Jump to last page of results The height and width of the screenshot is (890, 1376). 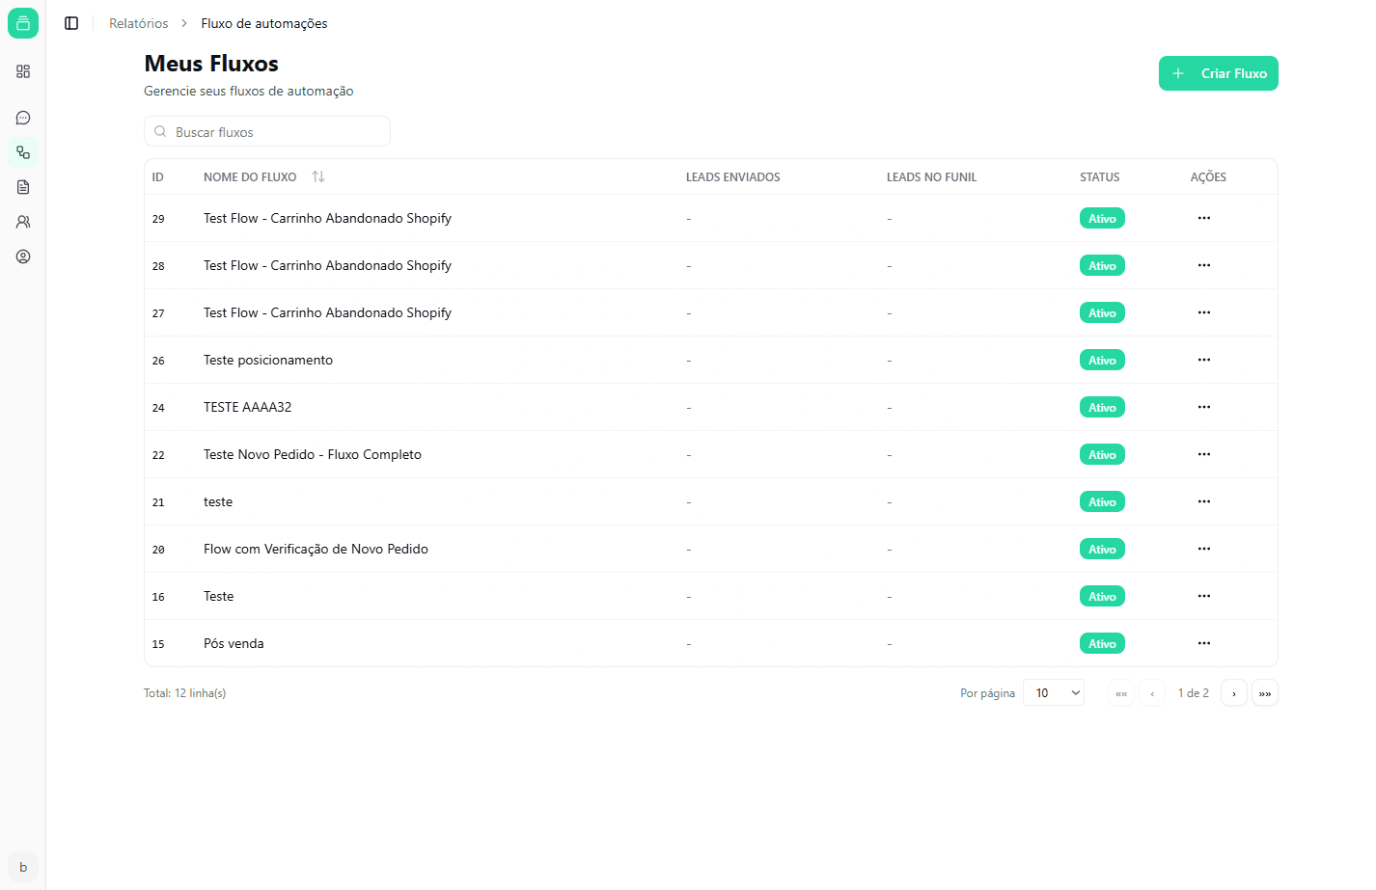coord(1265,693)
